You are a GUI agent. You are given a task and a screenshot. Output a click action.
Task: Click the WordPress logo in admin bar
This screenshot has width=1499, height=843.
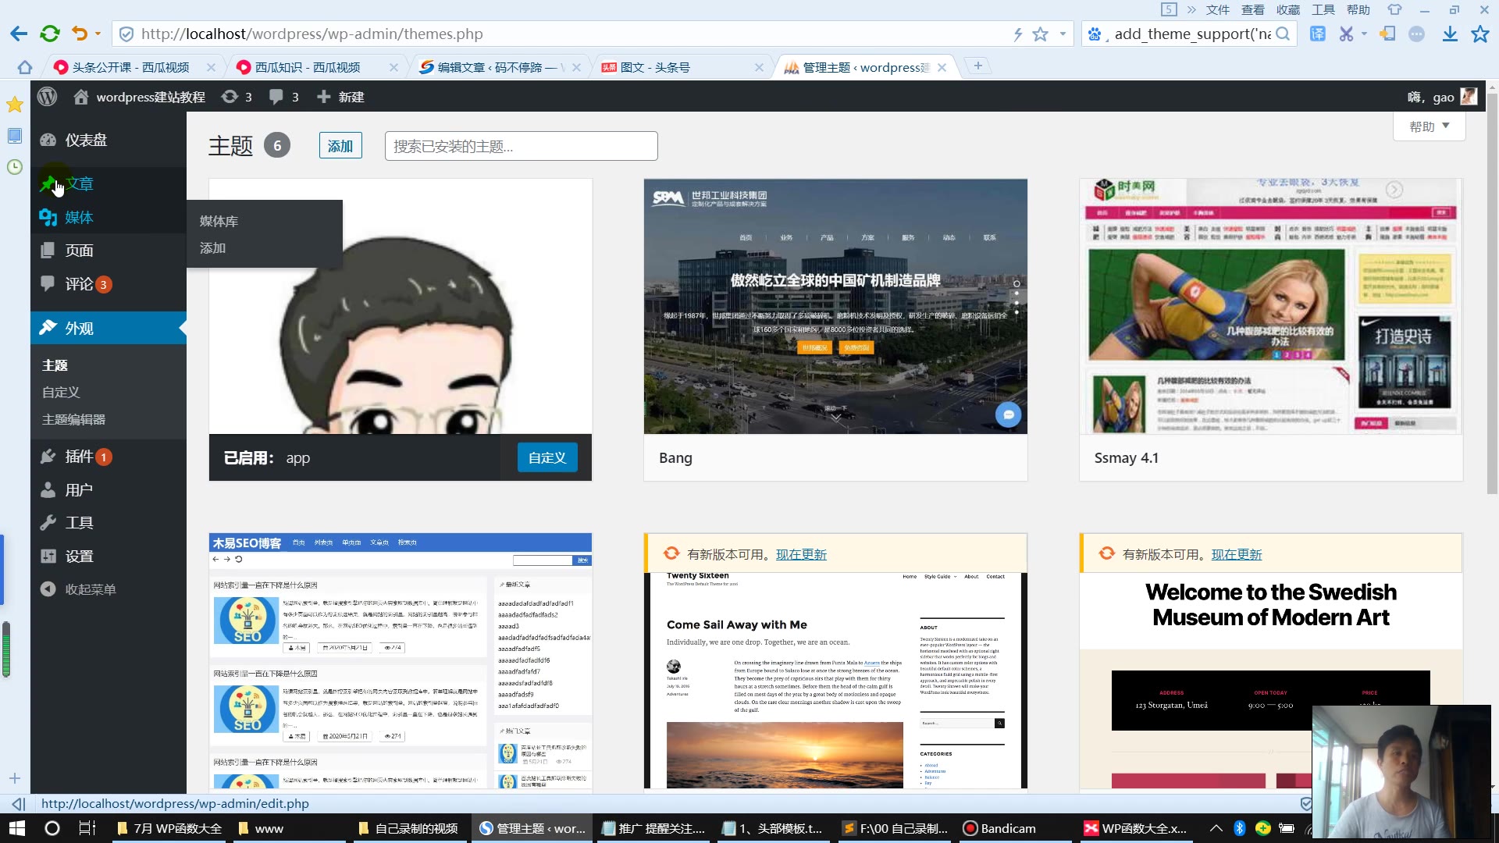(x=48, y=97)
